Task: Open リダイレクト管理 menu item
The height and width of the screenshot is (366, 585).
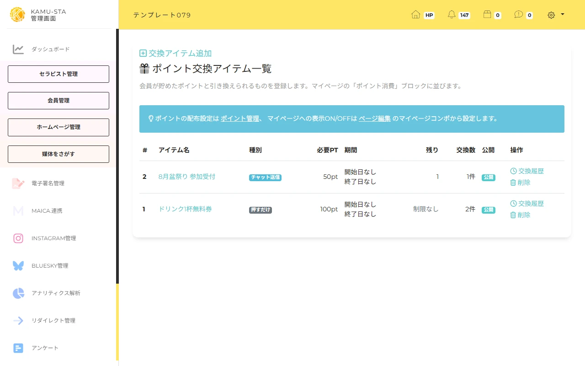Action: tap(53, 321)
